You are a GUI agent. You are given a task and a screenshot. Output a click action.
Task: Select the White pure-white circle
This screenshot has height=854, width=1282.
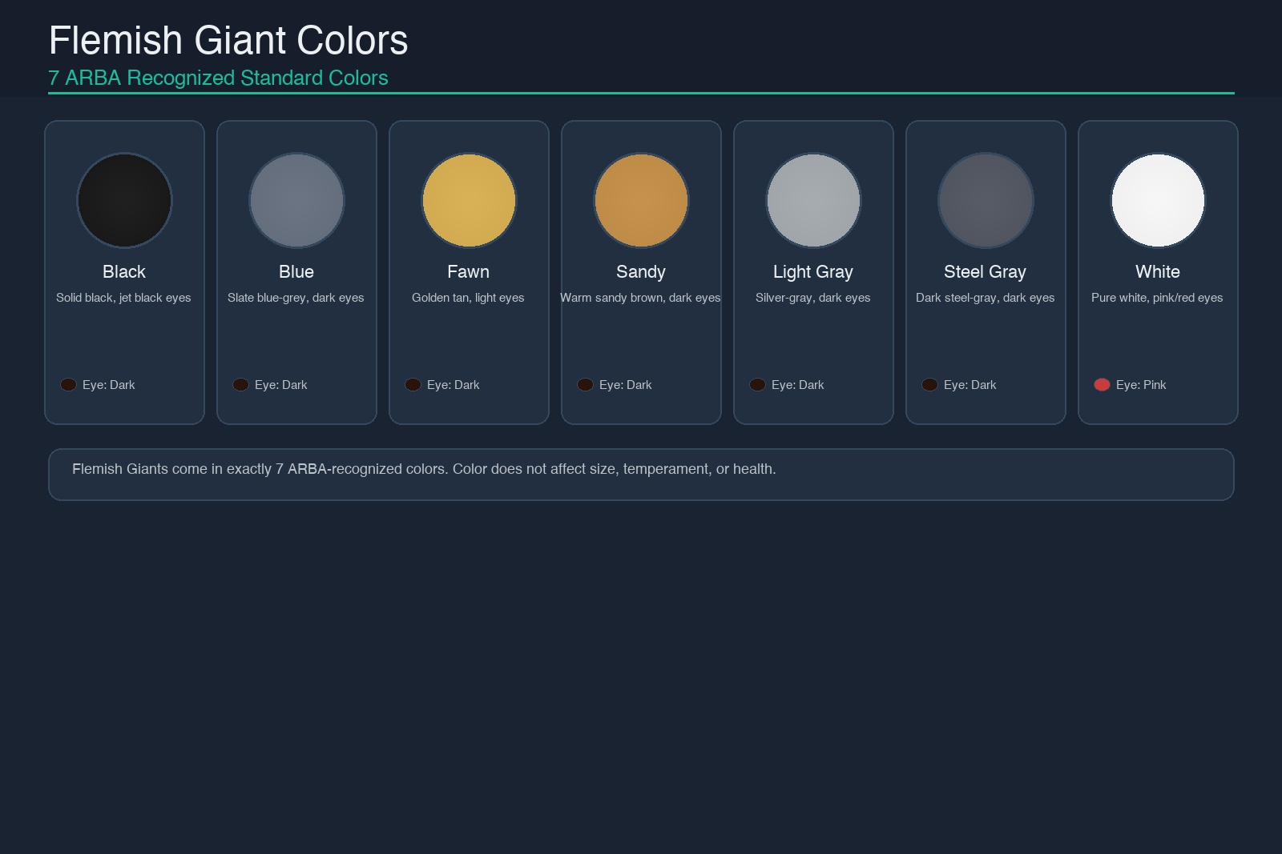point(1158,200)
